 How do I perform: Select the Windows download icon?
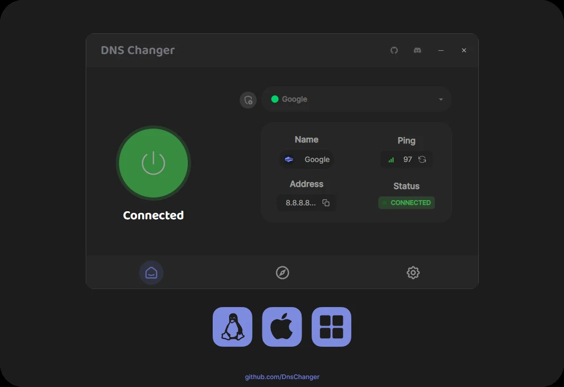coord(331,327)
